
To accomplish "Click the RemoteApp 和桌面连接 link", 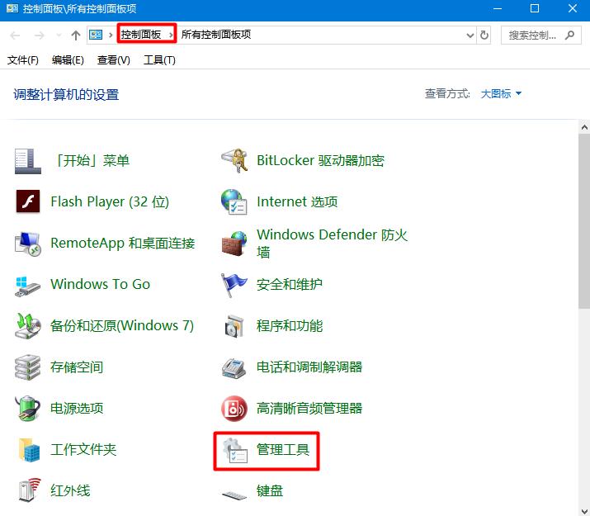I will pos(122,243).
